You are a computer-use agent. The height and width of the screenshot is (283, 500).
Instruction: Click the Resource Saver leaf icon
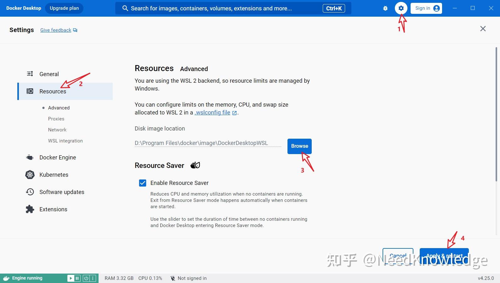[195, 165]
